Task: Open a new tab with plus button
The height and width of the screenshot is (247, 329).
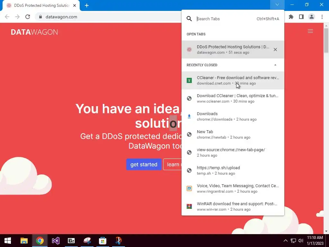Action: pyautogui.click(x=87, y=5)
